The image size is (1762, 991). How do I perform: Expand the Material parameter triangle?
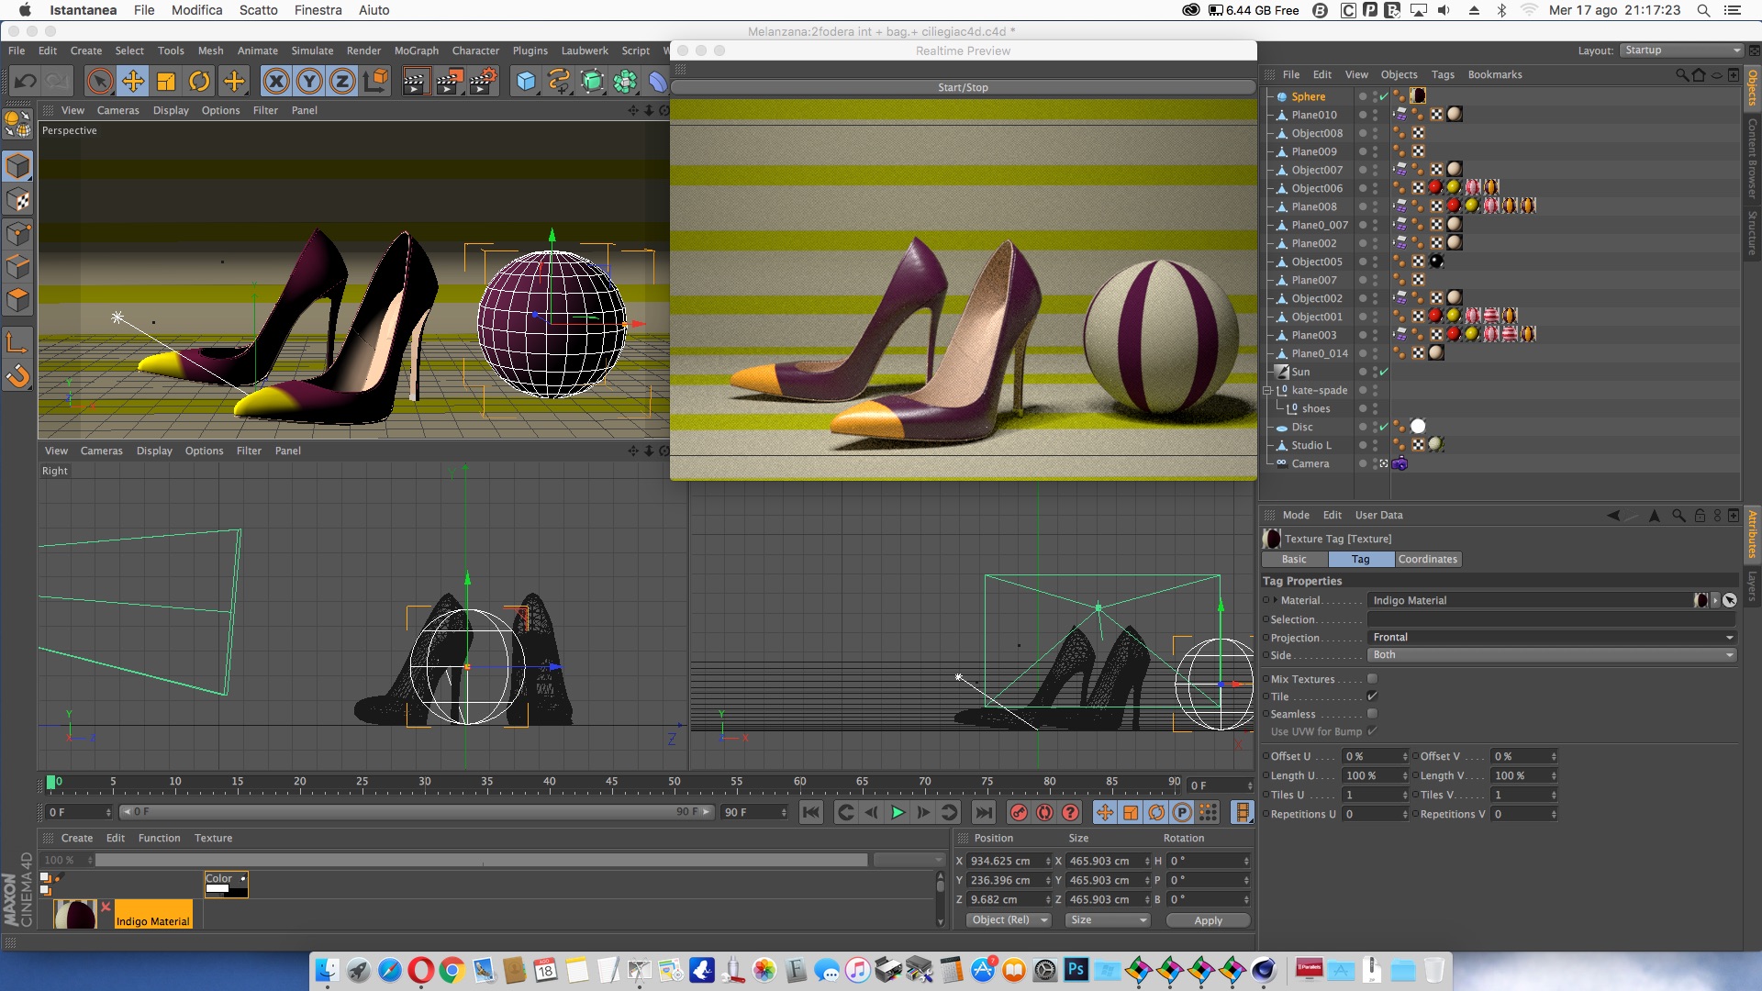pos(1275,600)
